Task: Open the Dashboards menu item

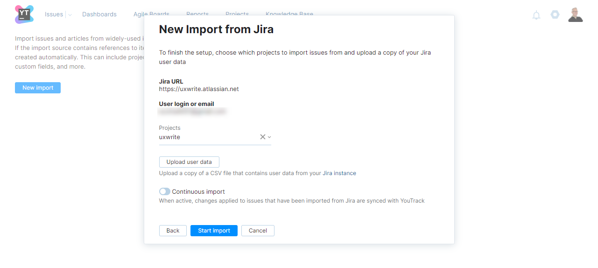Action: pos(99,14)
